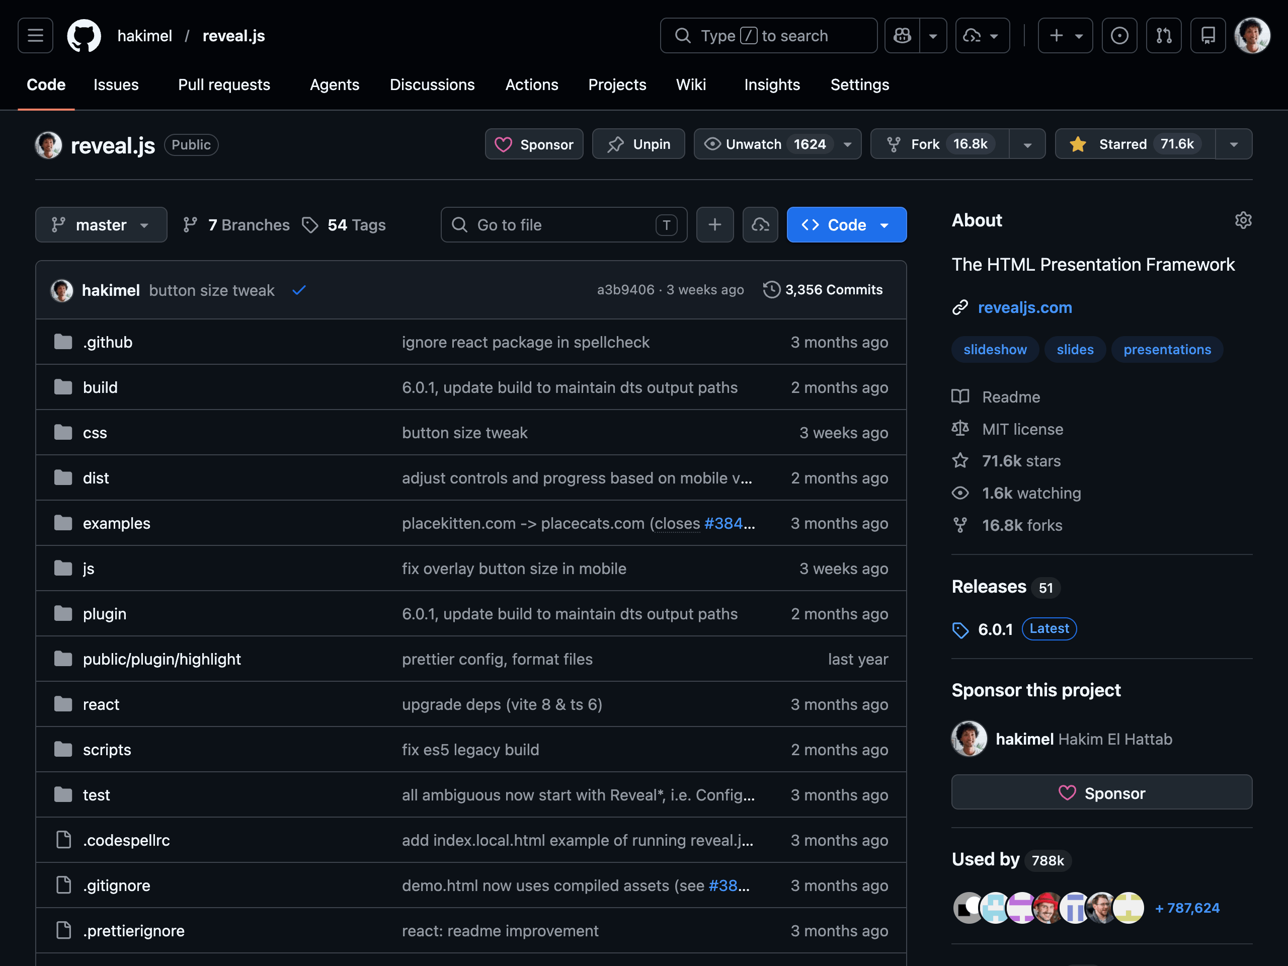Click the presentations topic tag

(1167, 349)
